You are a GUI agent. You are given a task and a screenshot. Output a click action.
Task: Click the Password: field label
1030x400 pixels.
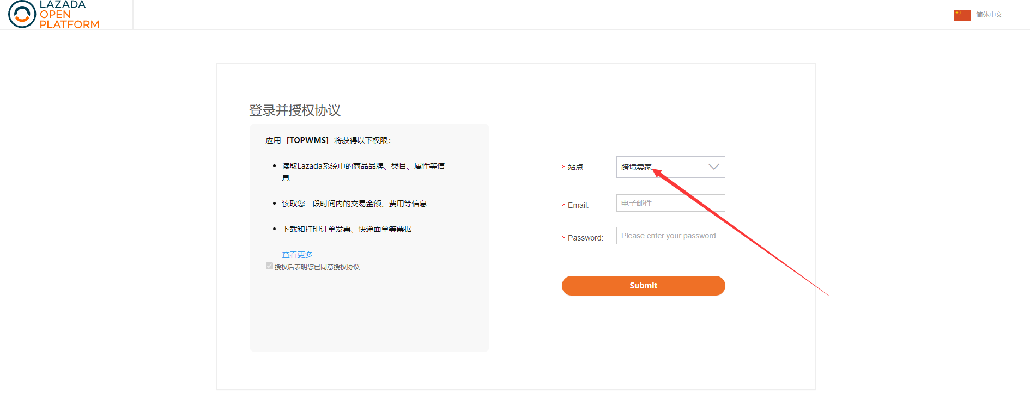click(585, 238)
